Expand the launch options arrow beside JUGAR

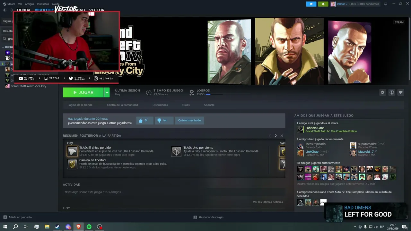pyautogui.click(x=107, y=92)
